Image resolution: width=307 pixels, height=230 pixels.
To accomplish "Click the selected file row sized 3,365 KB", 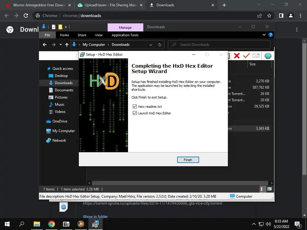I will [249, 128].
